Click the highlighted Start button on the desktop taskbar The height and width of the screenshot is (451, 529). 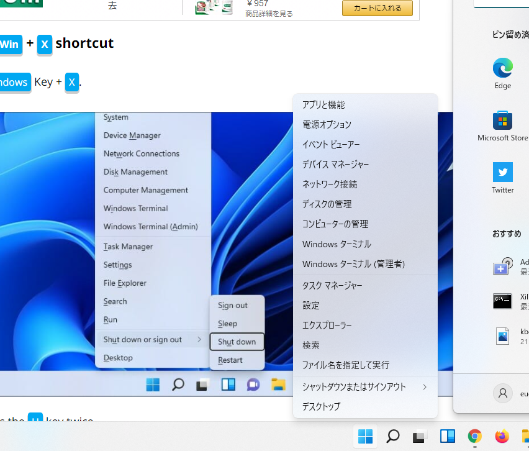(366, 436)
